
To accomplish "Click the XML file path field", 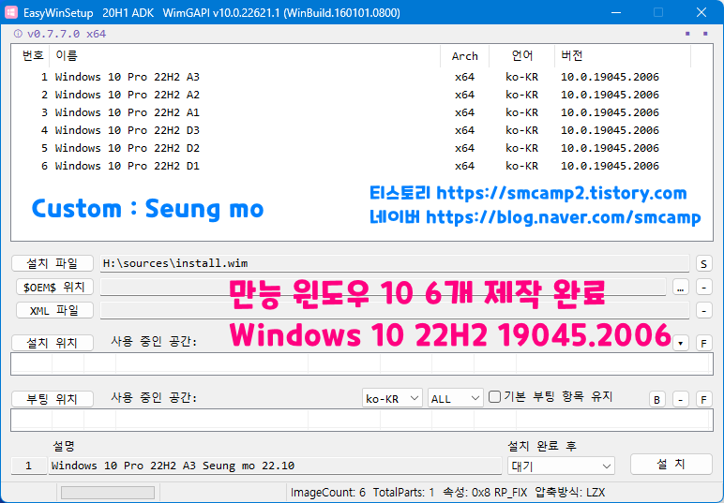I will pos(395,310).
